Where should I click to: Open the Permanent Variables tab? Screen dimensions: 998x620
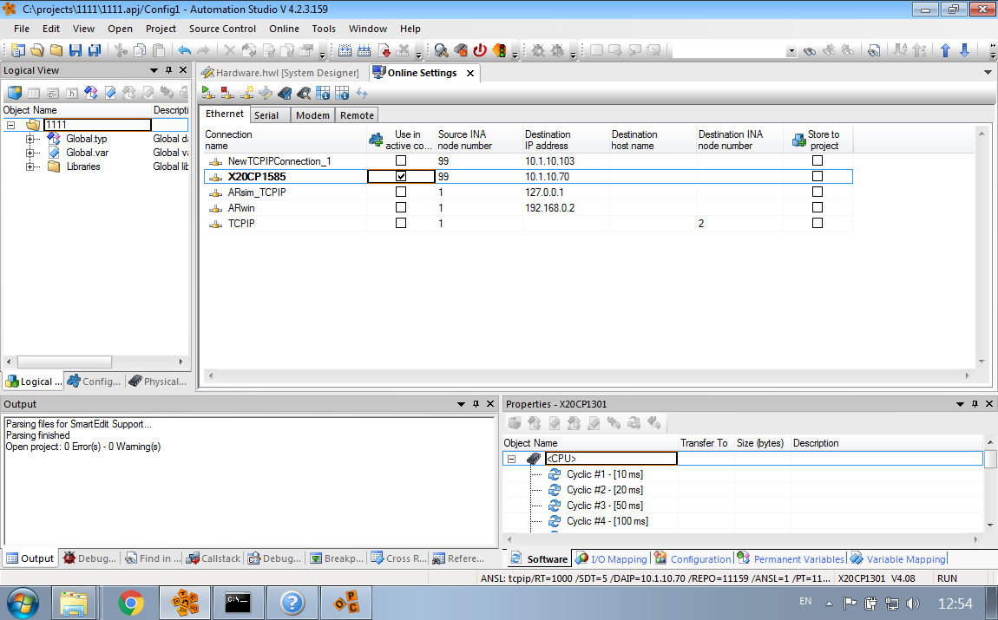click(x=791, y=559)
